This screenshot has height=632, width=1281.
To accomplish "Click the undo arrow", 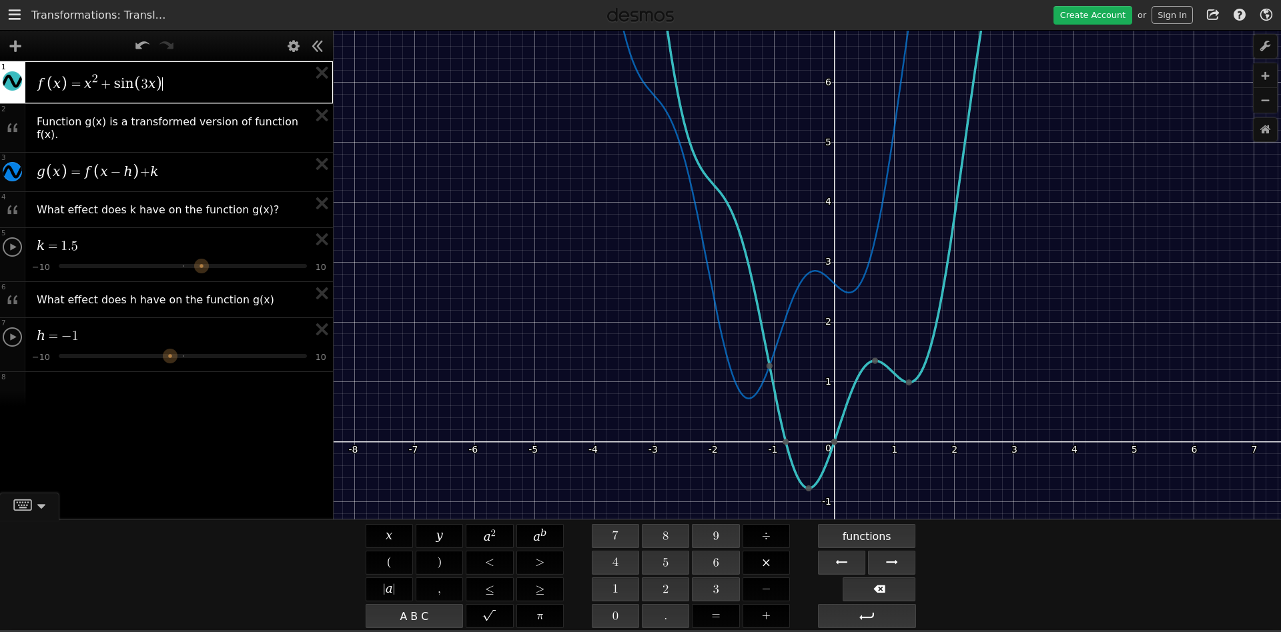I will (141, 46).
